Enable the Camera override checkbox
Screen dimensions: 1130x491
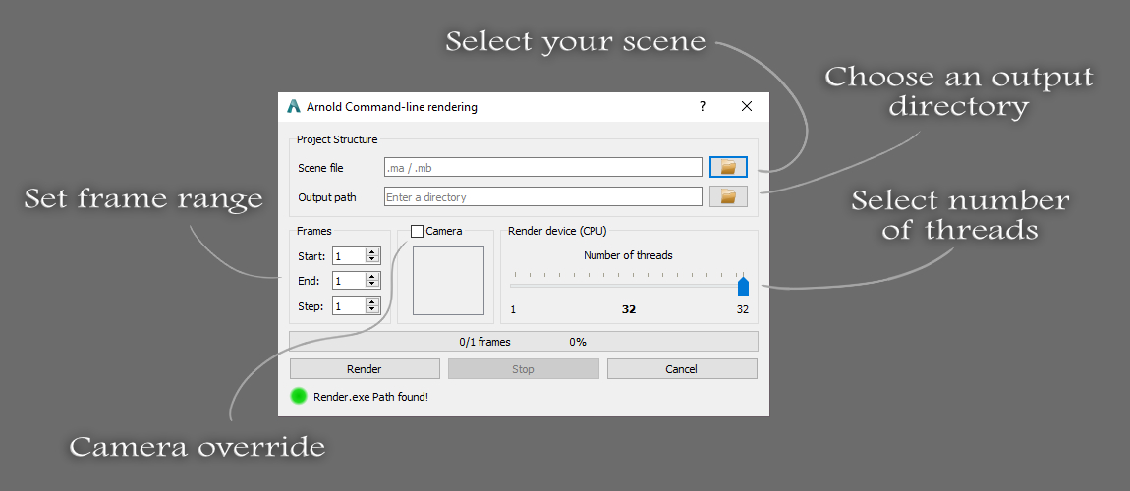click(417, 231)
